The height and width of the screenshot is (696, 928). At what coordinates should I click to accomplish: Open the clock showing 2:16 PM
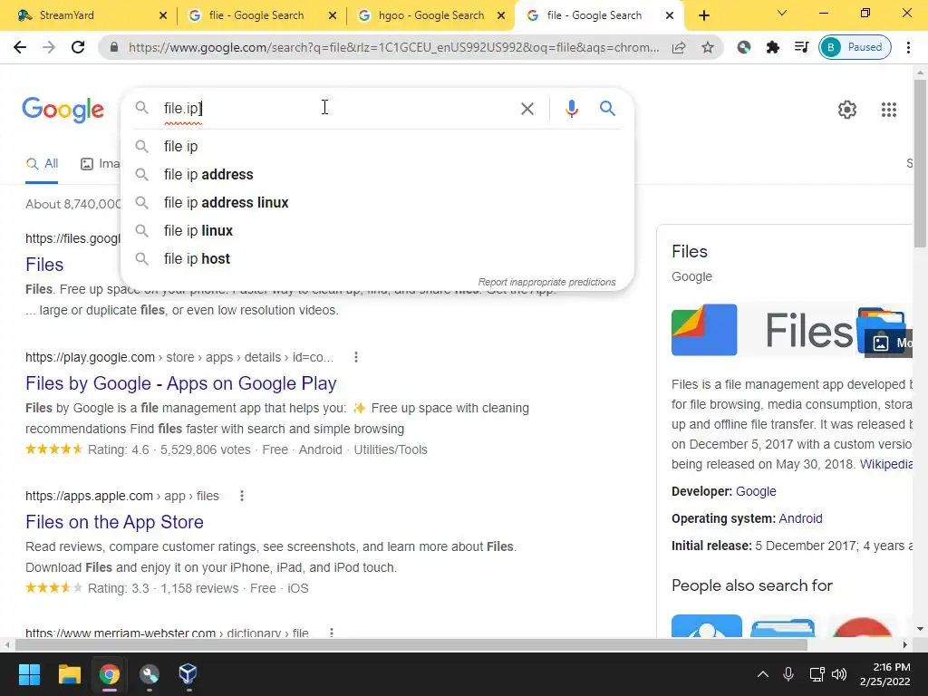(x=884, y=674)
